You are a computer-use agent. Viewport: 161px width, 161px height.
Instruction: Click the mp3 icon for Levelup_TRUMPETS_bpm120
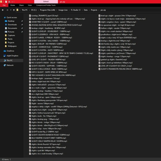[30, 16]
